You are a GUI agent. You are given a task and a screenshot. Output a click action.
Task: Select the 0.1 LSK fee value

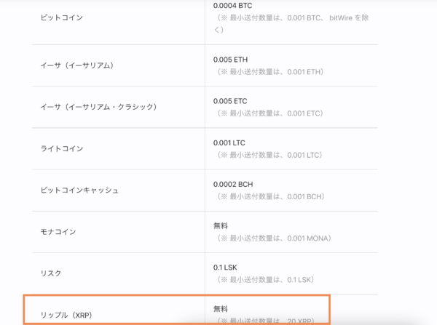pos(225,268)
